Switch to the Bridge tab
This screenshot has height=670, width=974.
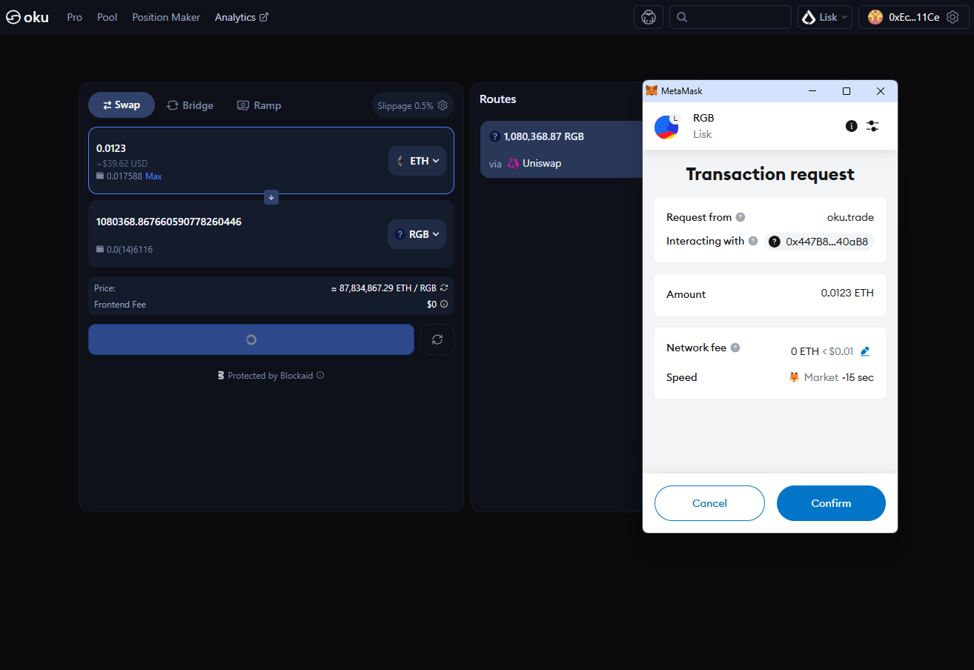click(191, 105)
